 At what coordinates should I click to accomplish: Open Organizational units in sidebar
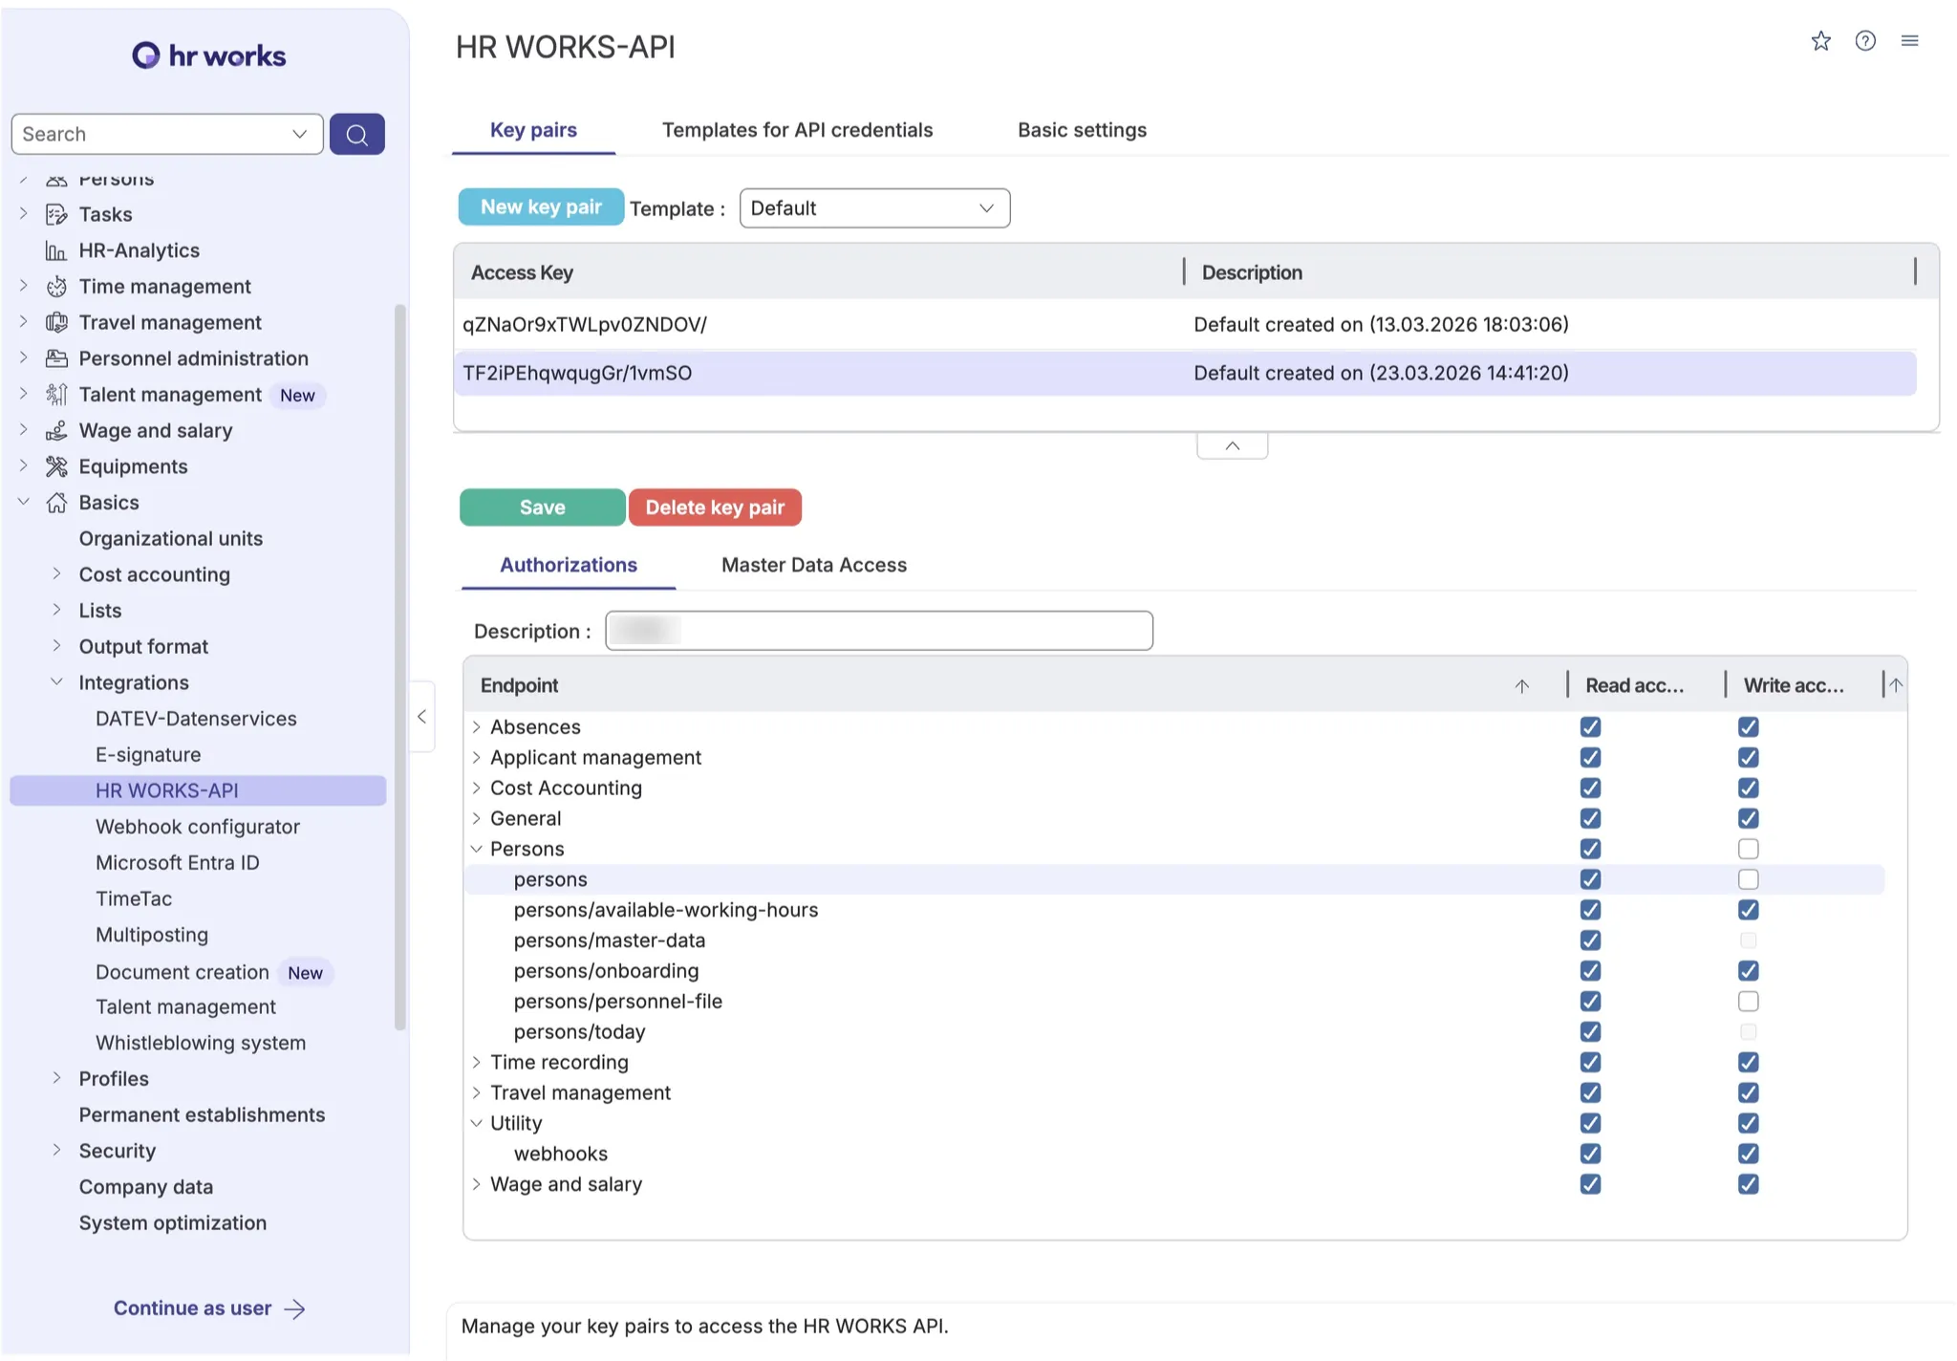pyautogui.click(x=171, y=538)
